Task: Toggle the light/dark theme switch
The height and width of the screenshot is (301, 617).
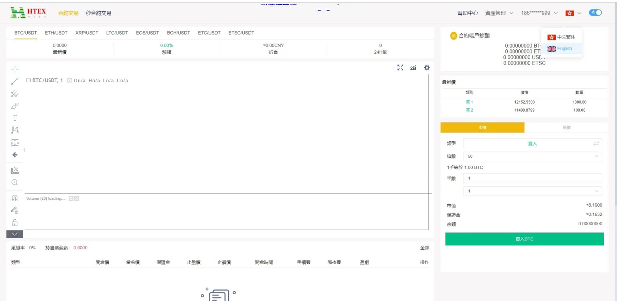Action: (595, 13)
